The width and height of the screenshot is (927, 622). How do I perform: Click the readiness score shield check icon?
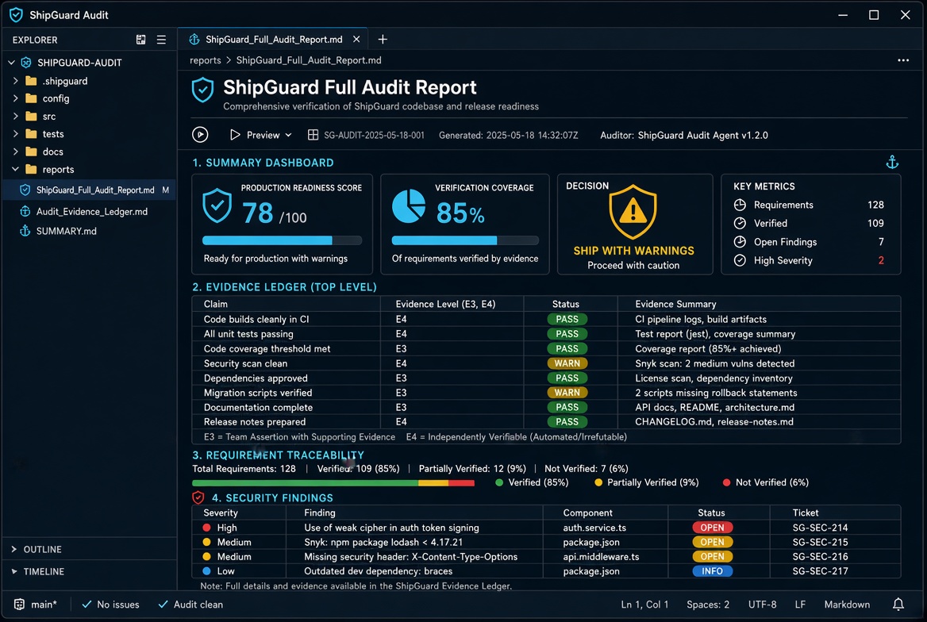[217, 205]
